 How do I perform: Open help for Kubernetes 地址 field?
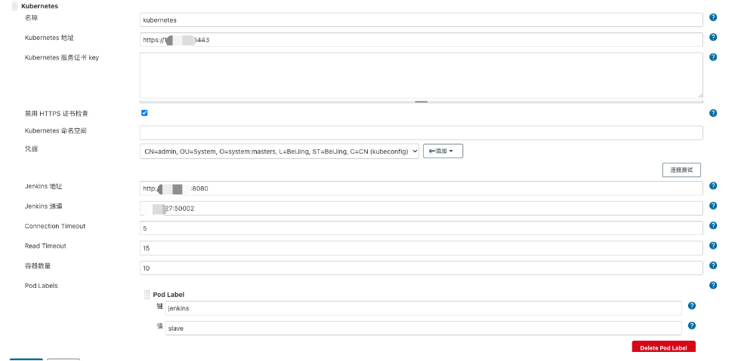[x=713, y=37]
